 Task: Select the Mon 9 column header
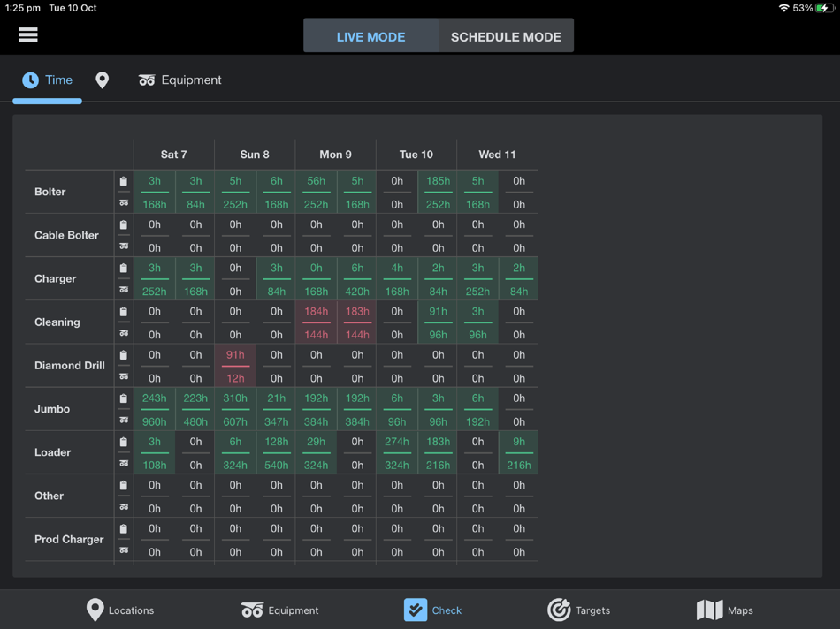coord(335,155)
